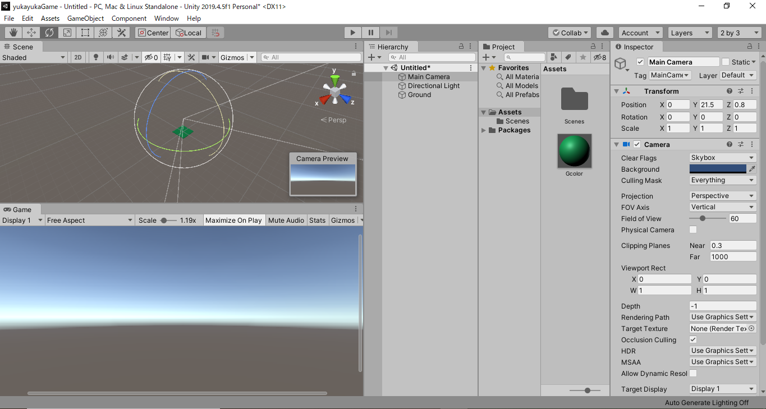
Task: Enable the Static checkbox
Action: [726, 62]
